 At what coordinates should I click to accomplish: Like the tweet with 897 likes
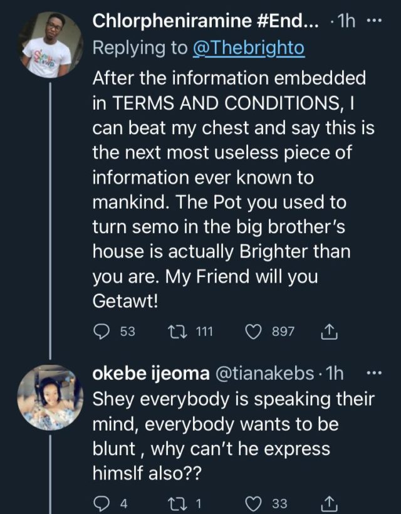point(253,331)
